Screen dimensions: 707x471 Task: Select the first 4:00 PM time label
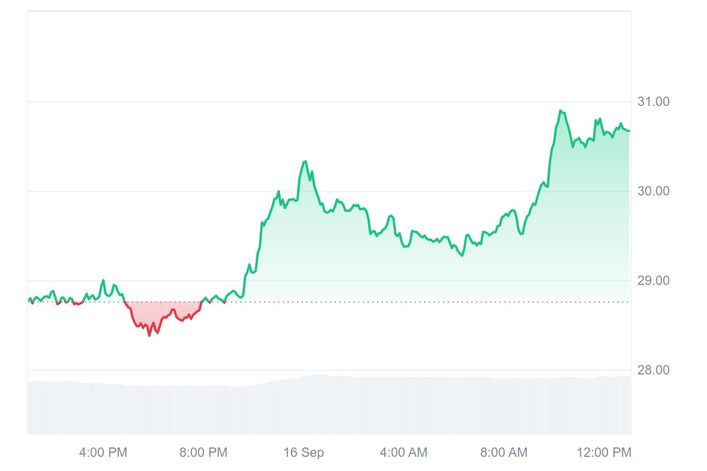click(103, 453)
